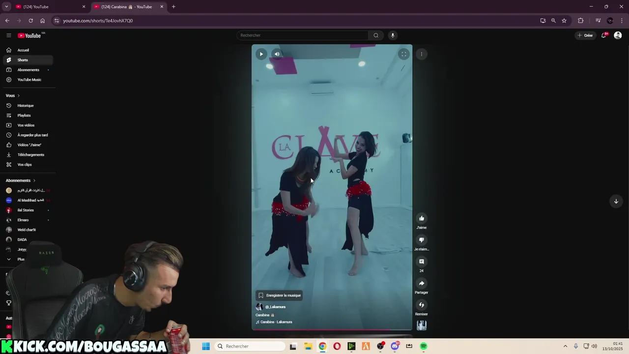Open the YouTube account avatar menu
Screen dimensions: 629x354
tap(618, 35)
